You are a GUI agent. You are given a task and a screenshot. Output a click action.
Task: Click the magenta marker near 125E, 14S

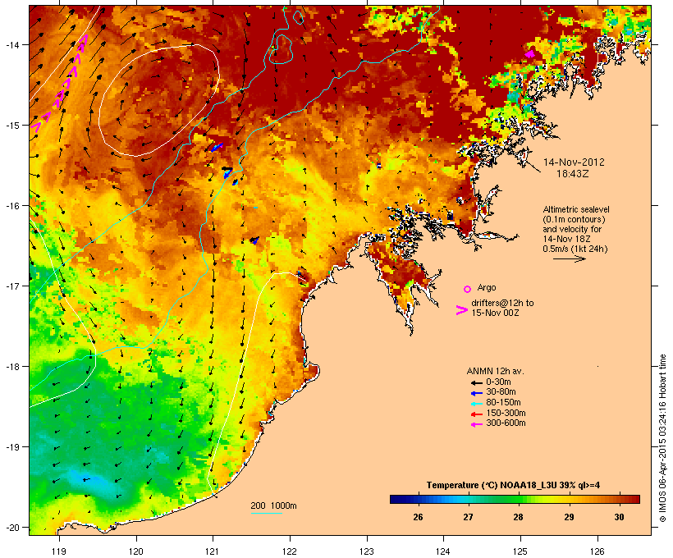click(530, 53)
